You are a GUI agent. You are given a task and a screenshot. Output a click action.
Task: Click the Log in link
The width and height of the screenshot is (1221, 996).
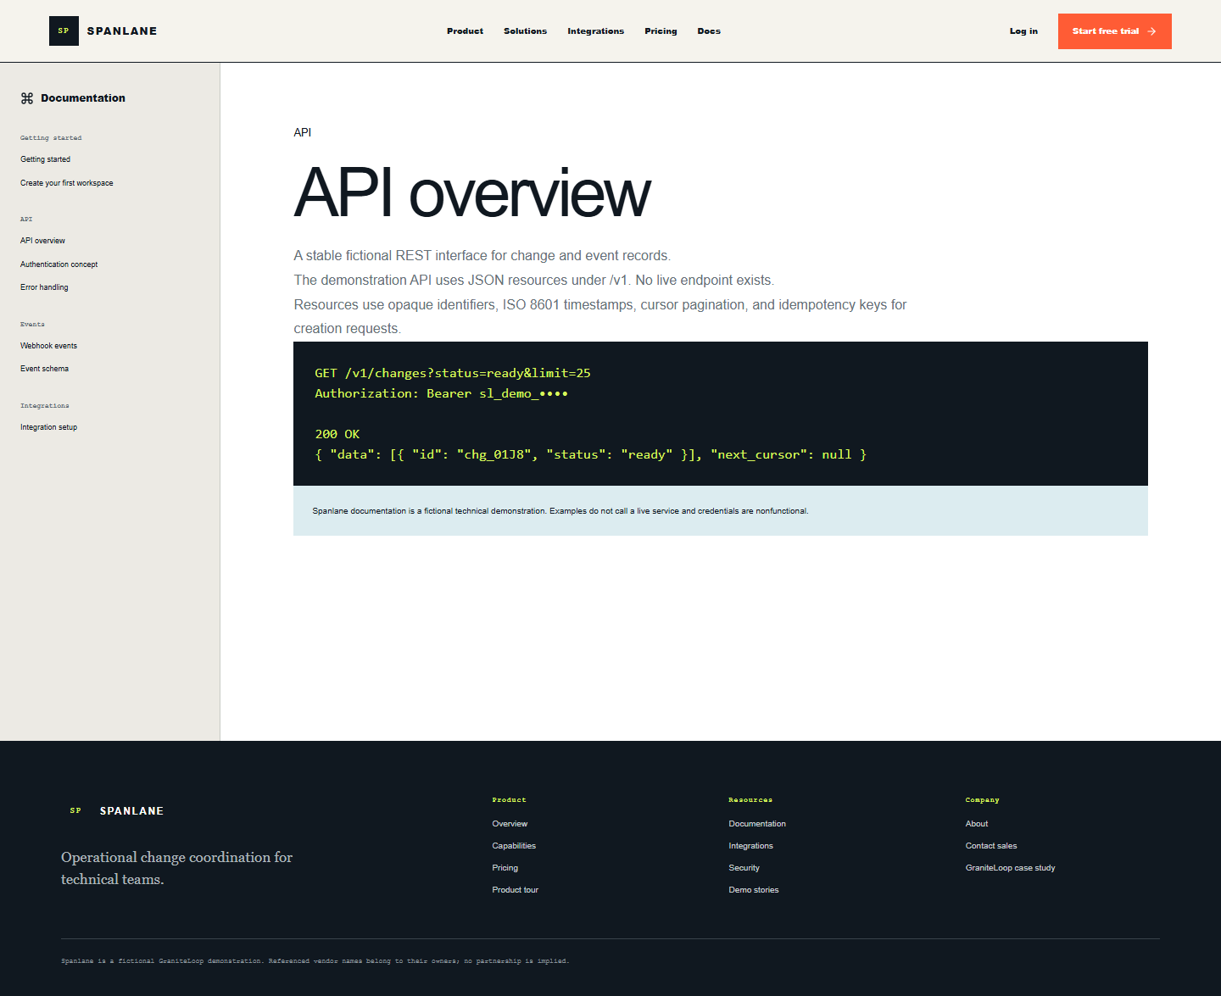[1023, 31]
